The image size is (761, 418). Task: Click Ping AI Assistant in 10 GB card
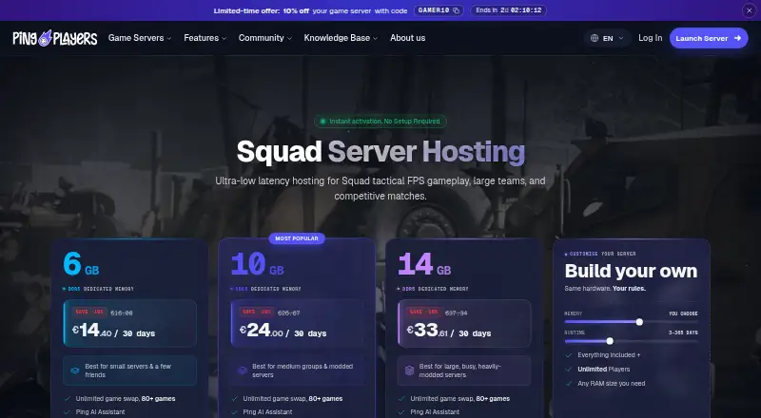pyautogui.click(x=267, y=412)
